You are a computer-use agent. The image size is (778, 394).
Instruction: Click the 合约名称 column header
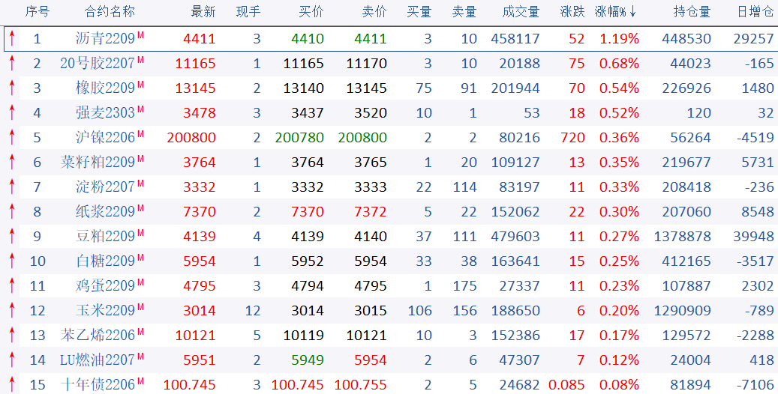coord(110,12)
